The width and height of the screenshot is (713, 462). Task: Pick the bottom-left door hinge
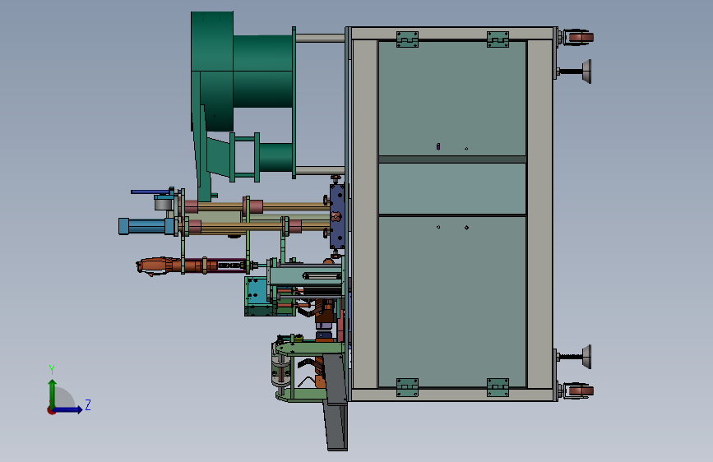click(407, 387)
